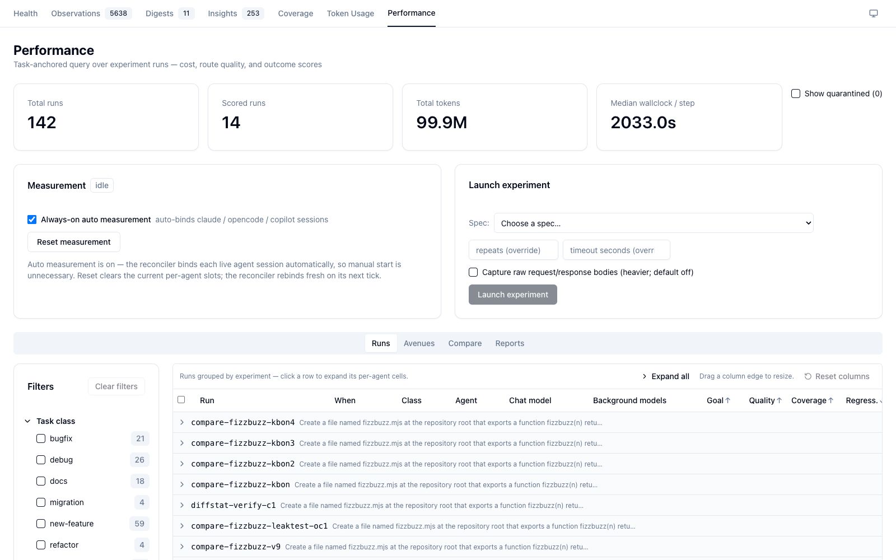Screen dimensions: 896x560
Task: Select the Performance tab
Action: 412,13
